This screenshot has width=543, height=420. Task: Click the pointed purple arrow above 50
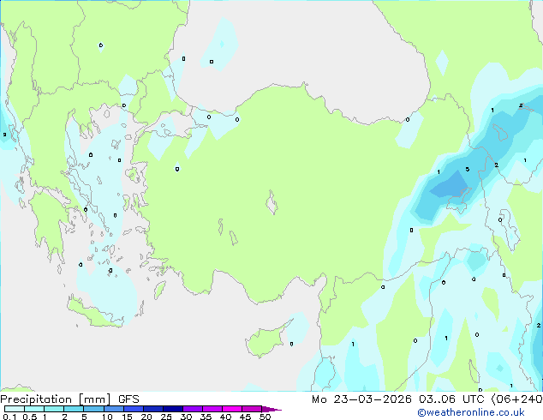tap(271, 409)
